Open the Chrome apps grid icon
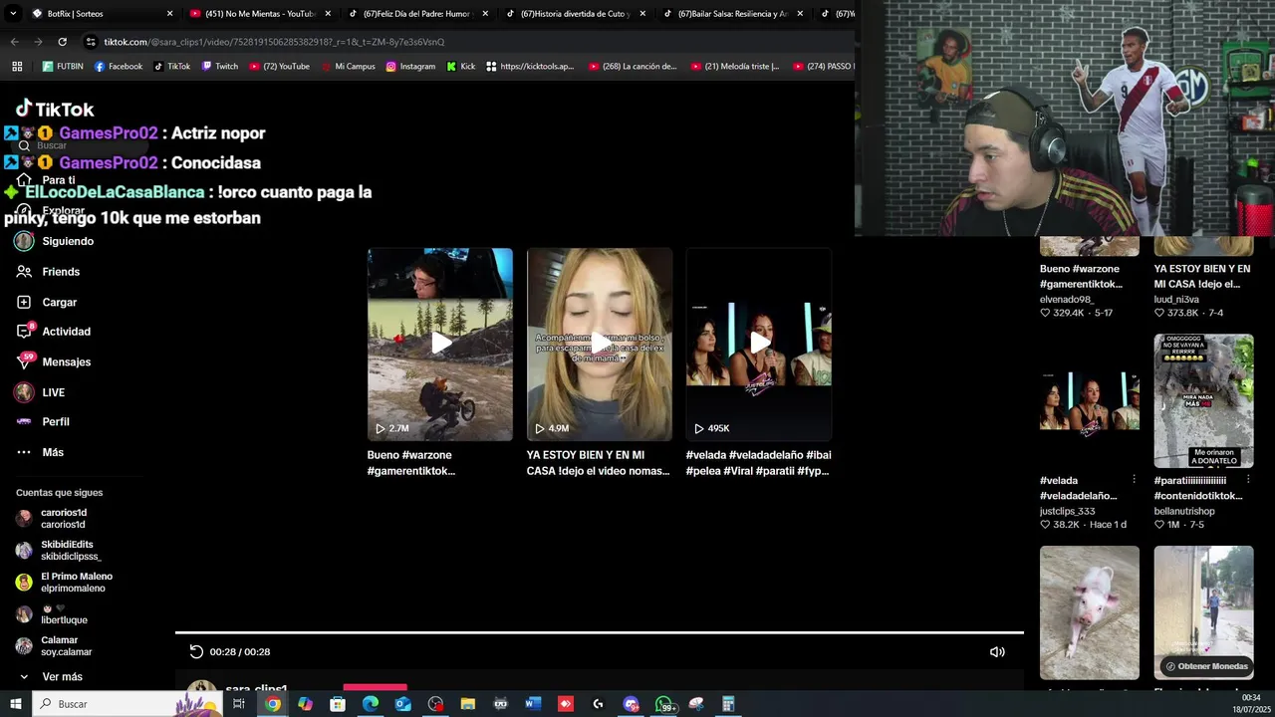This screenshot has height=717, width=1275. click(17, 67)
